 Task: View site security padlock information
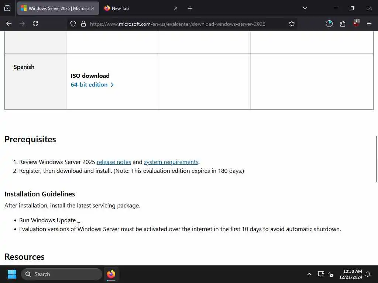[83, 24]
